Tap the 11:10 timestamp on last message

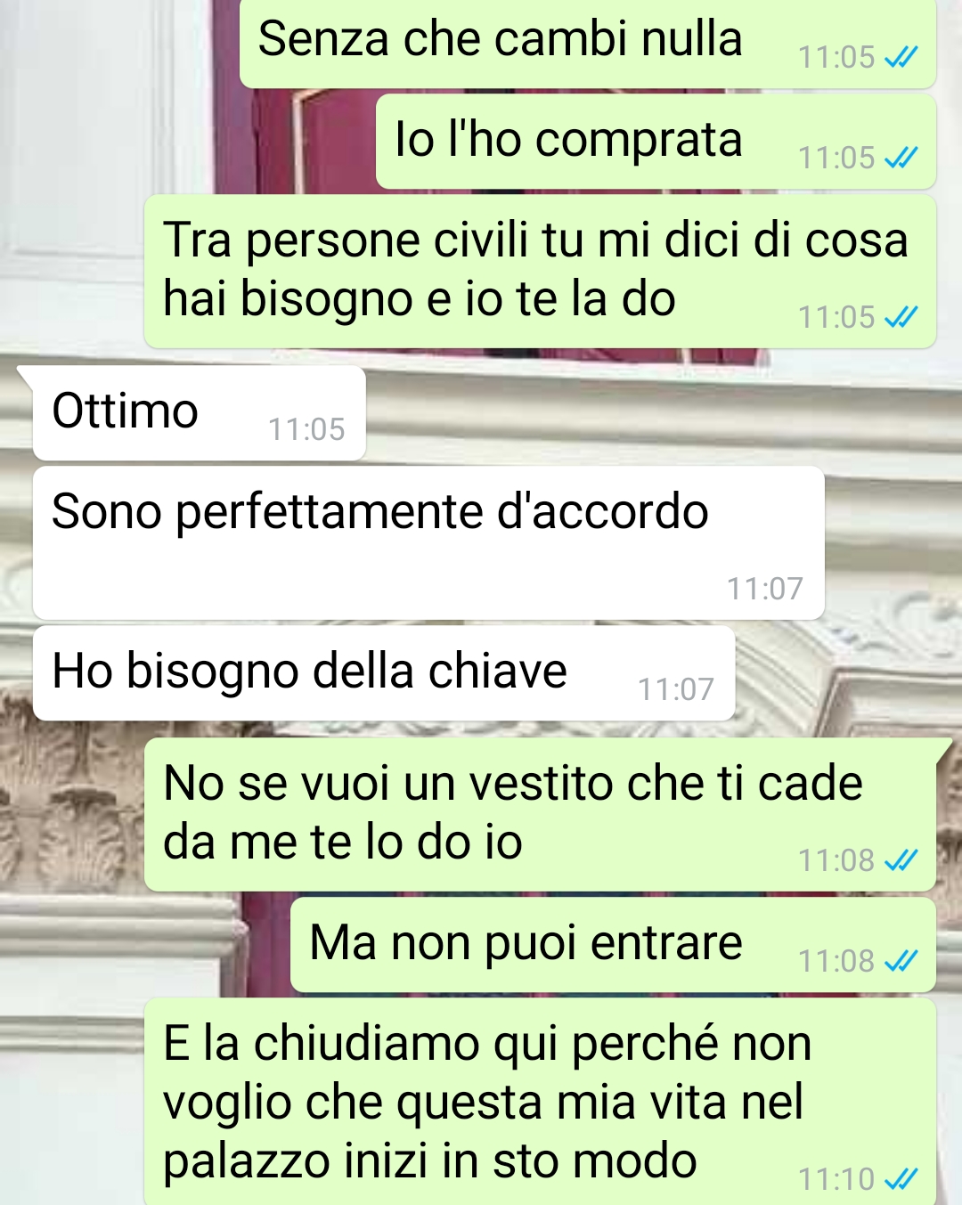click(x=836, y=1179)
